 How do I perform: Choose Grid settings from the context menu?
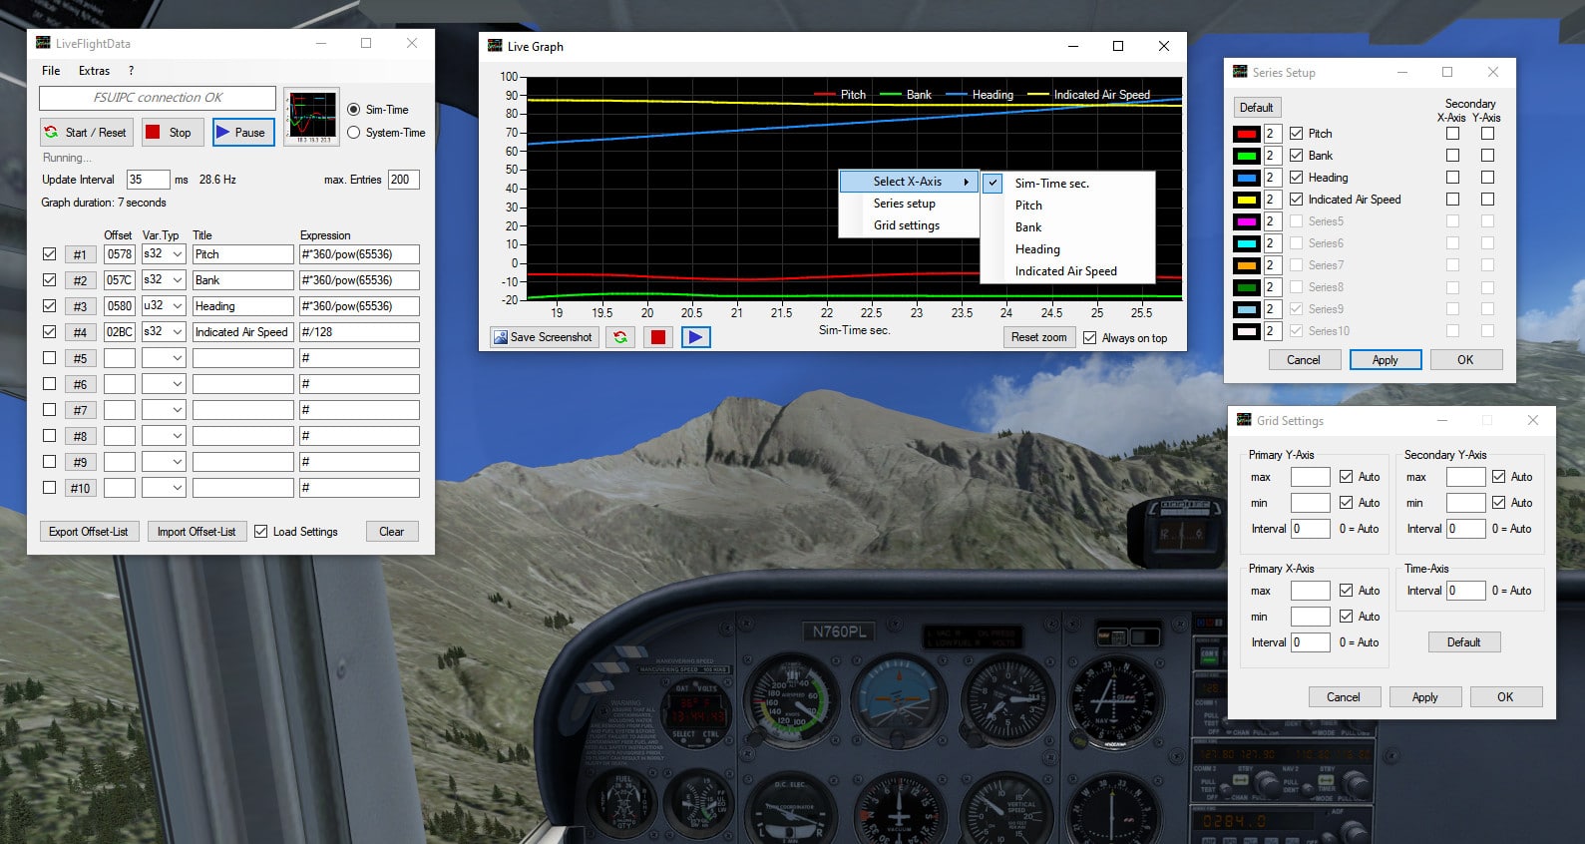[x=906, y=225]
